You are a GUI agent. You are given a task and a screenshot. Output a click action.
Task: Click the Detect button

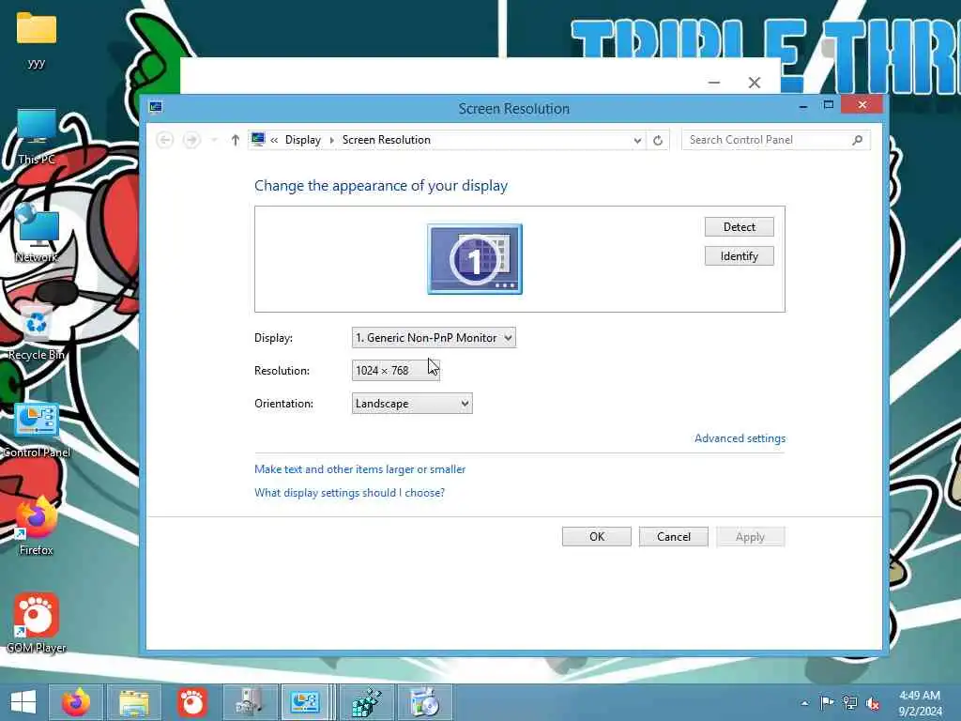739,227
